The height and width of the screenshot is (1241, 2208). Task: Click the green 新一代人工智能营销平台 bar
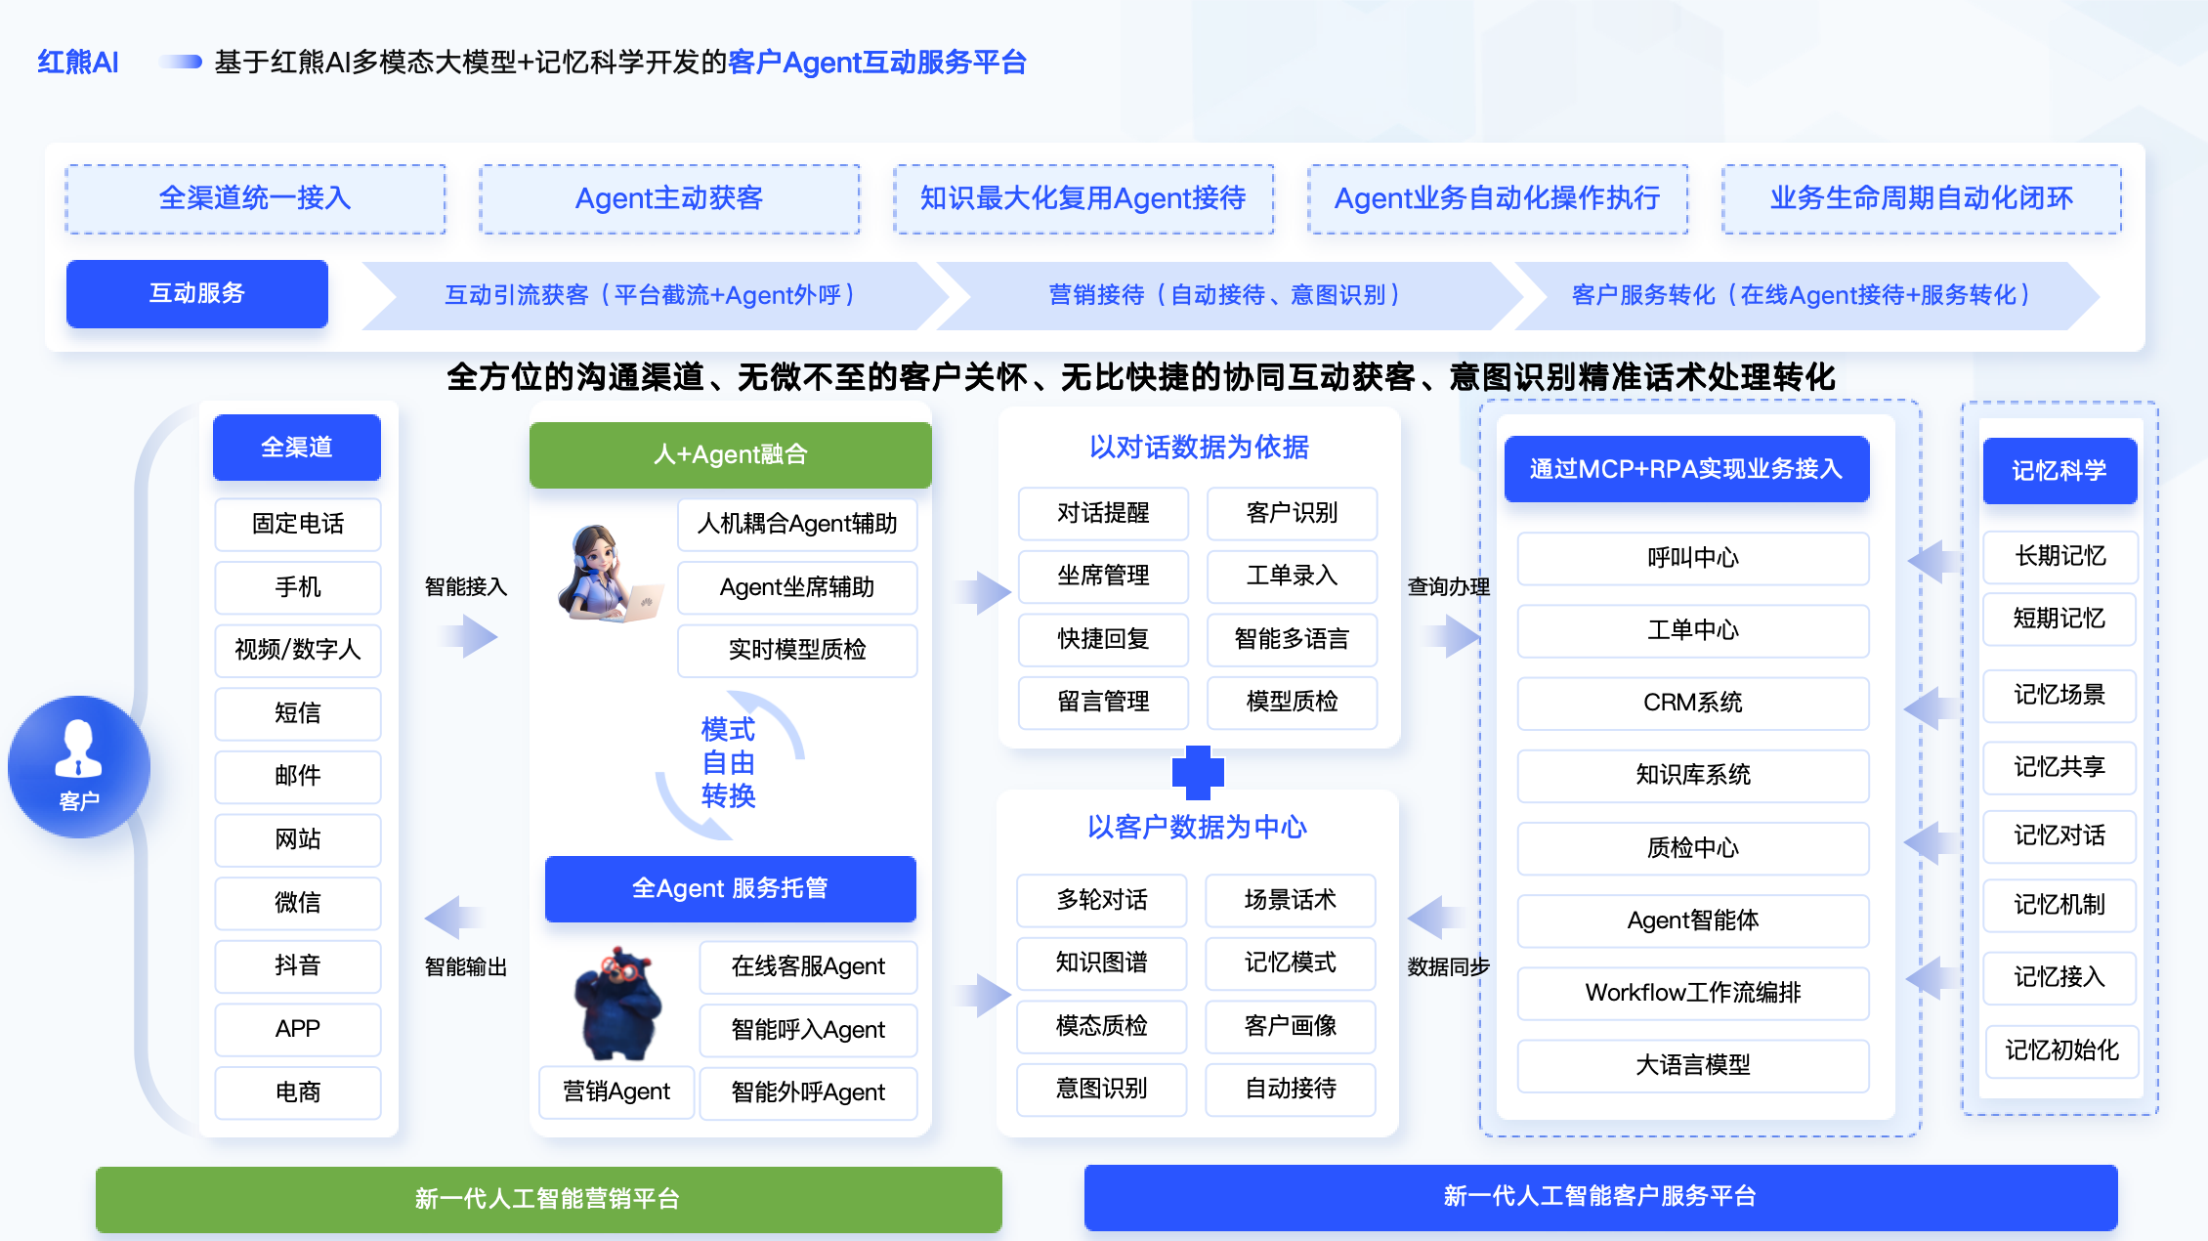[548, 1198]
